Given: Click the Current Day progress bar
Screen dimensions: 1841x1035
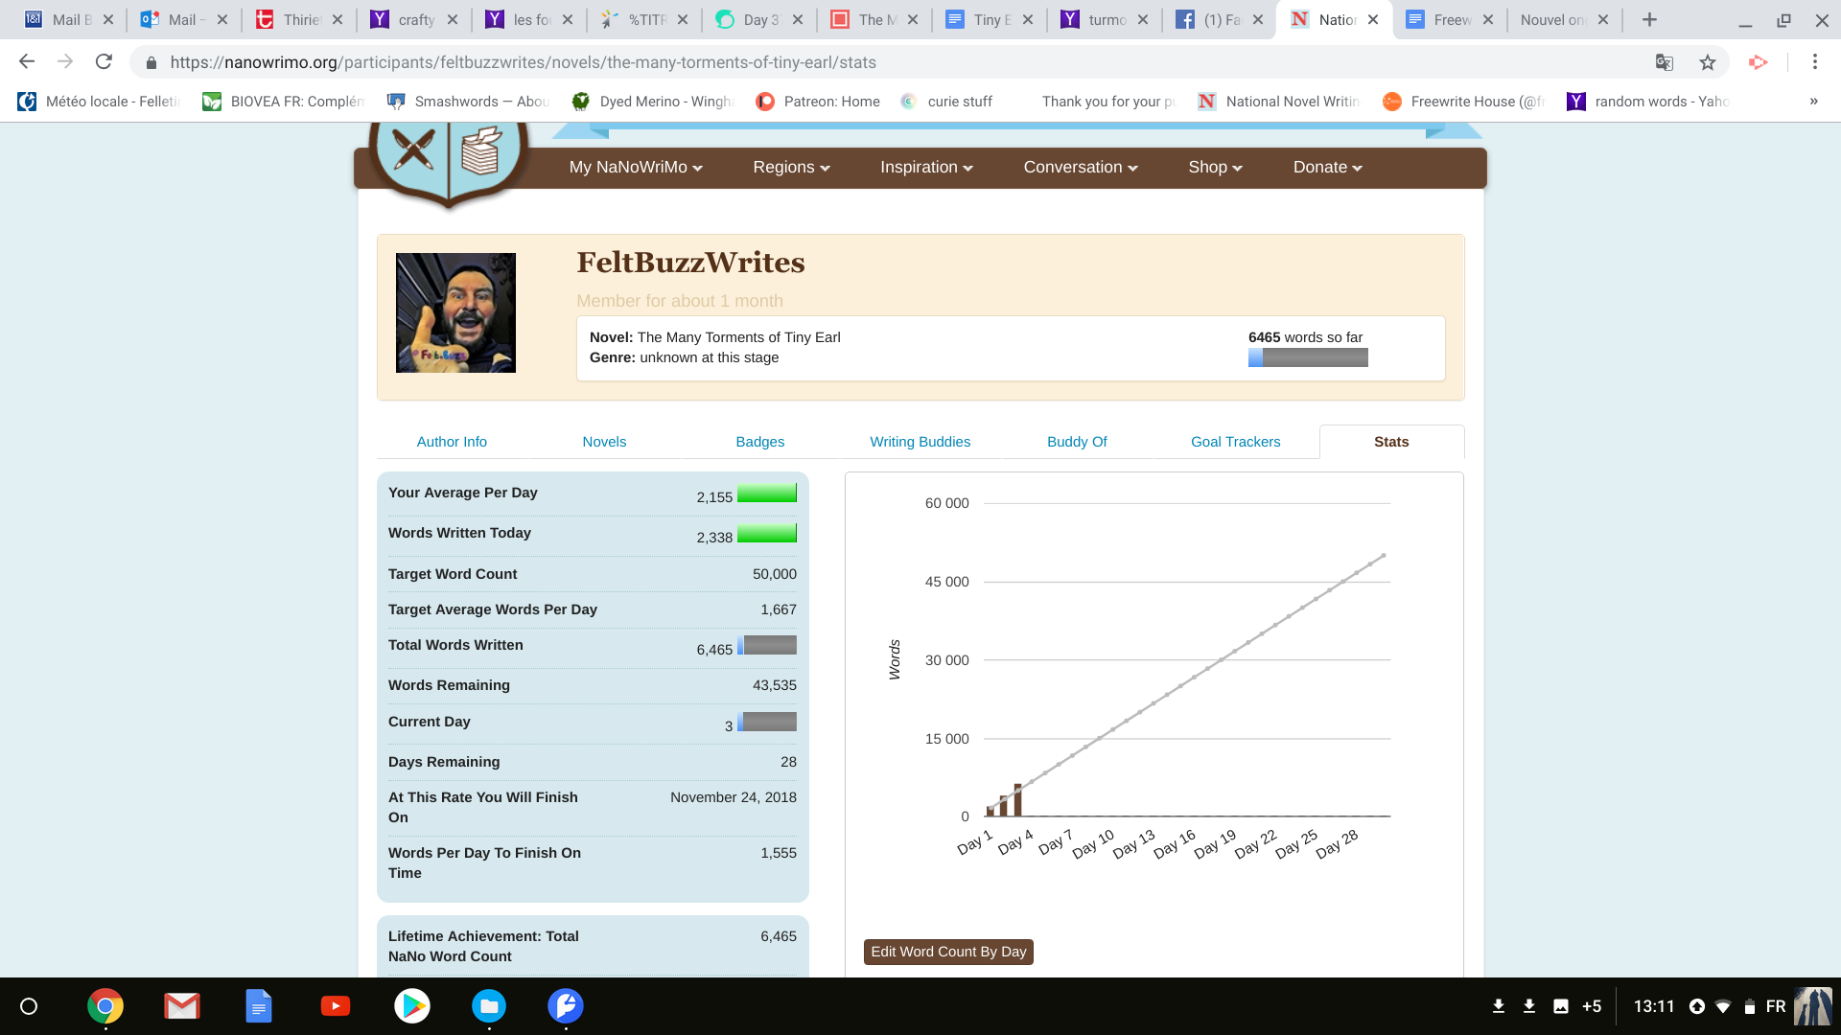Looking at the screenshot, I should click(x=767, y=722).
